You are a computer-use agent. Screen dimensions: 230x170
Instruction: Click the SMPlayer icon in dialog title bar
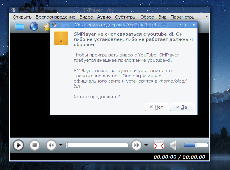point(54,25)
